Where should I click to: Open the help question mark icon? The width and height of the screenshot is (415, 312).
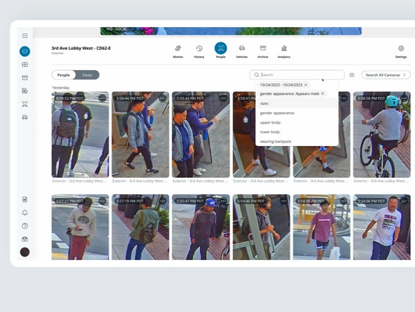pyautogui.click(x=25, y=226)
